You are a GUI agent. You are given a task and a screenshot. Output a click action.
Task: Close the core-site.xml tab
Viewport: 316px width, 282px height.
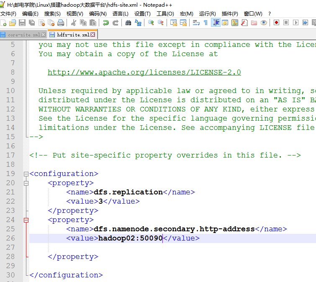pyautogui.click(x=44, y=35)
